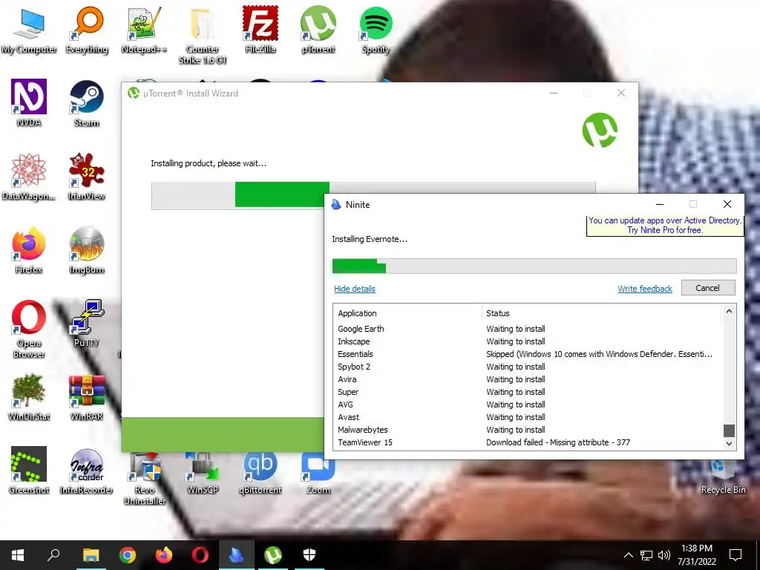This screenshot has height=570, width=760.
Task: Launch the Spotify desktop shortcut
Action: (376, 30)
